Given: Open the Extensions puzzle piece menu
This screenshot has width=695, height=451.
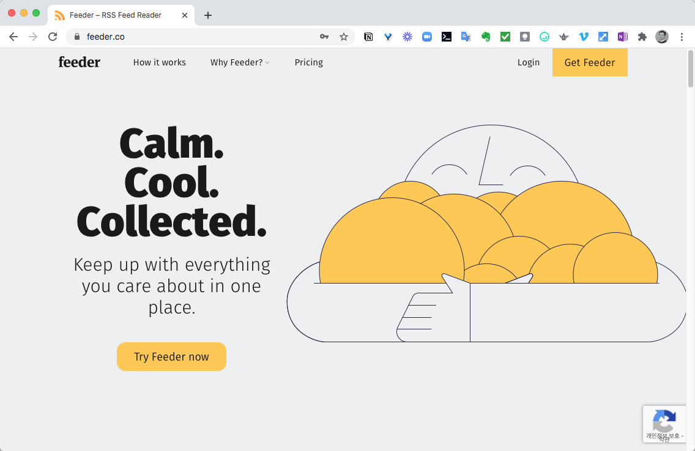Looking at the screenshot, I should (x=642, y=37).
